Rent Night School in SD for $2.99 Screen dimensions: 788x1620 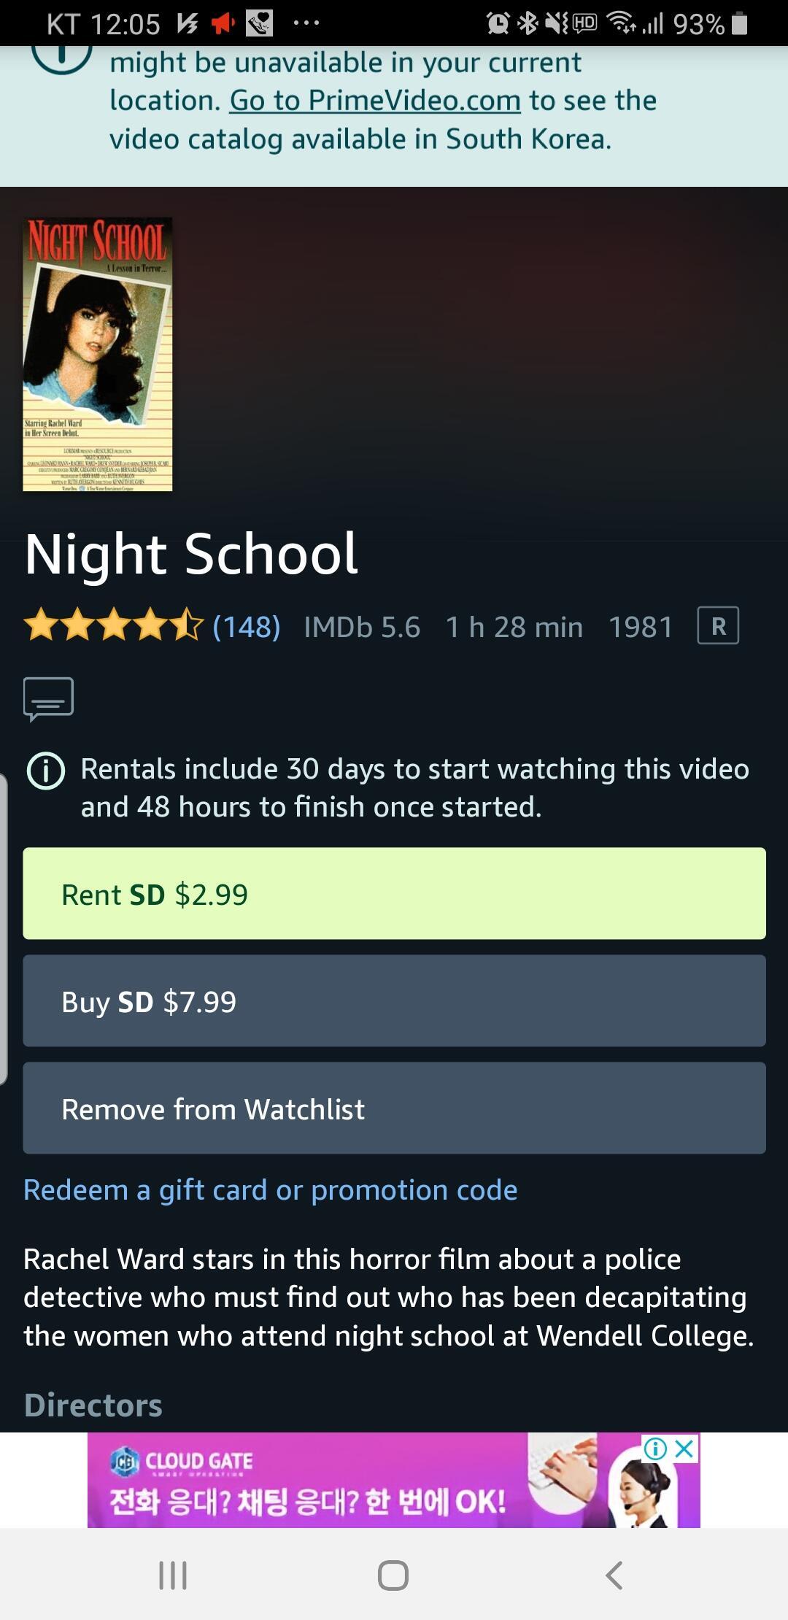[394, 893]
